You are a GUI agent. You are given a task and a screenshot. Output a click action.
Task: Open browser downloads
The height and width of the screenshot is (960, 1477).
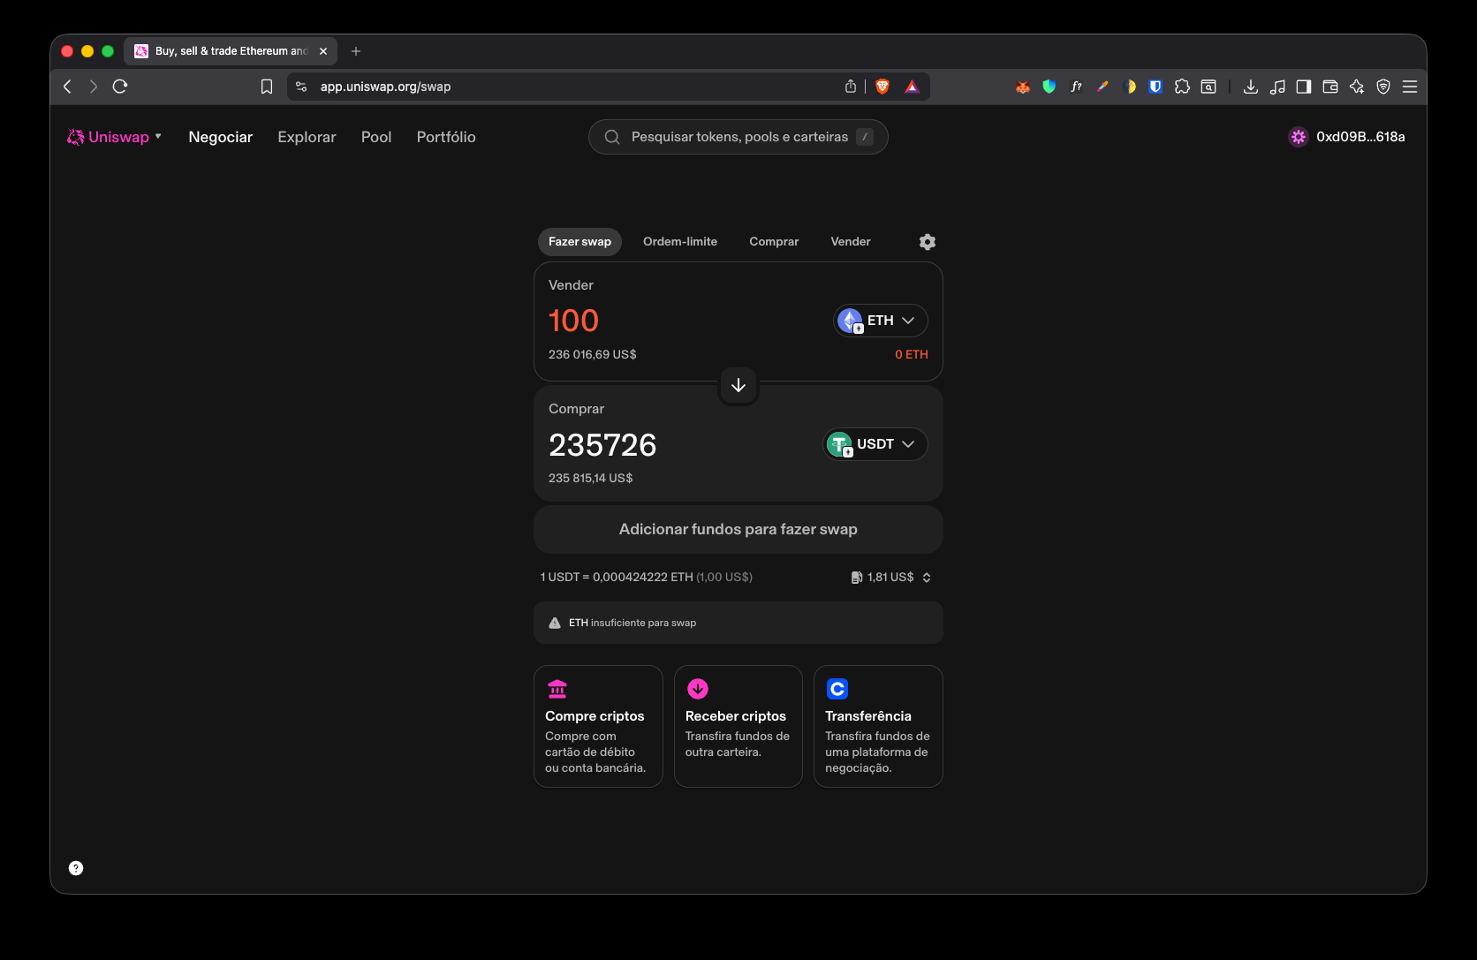(1251, 87)
